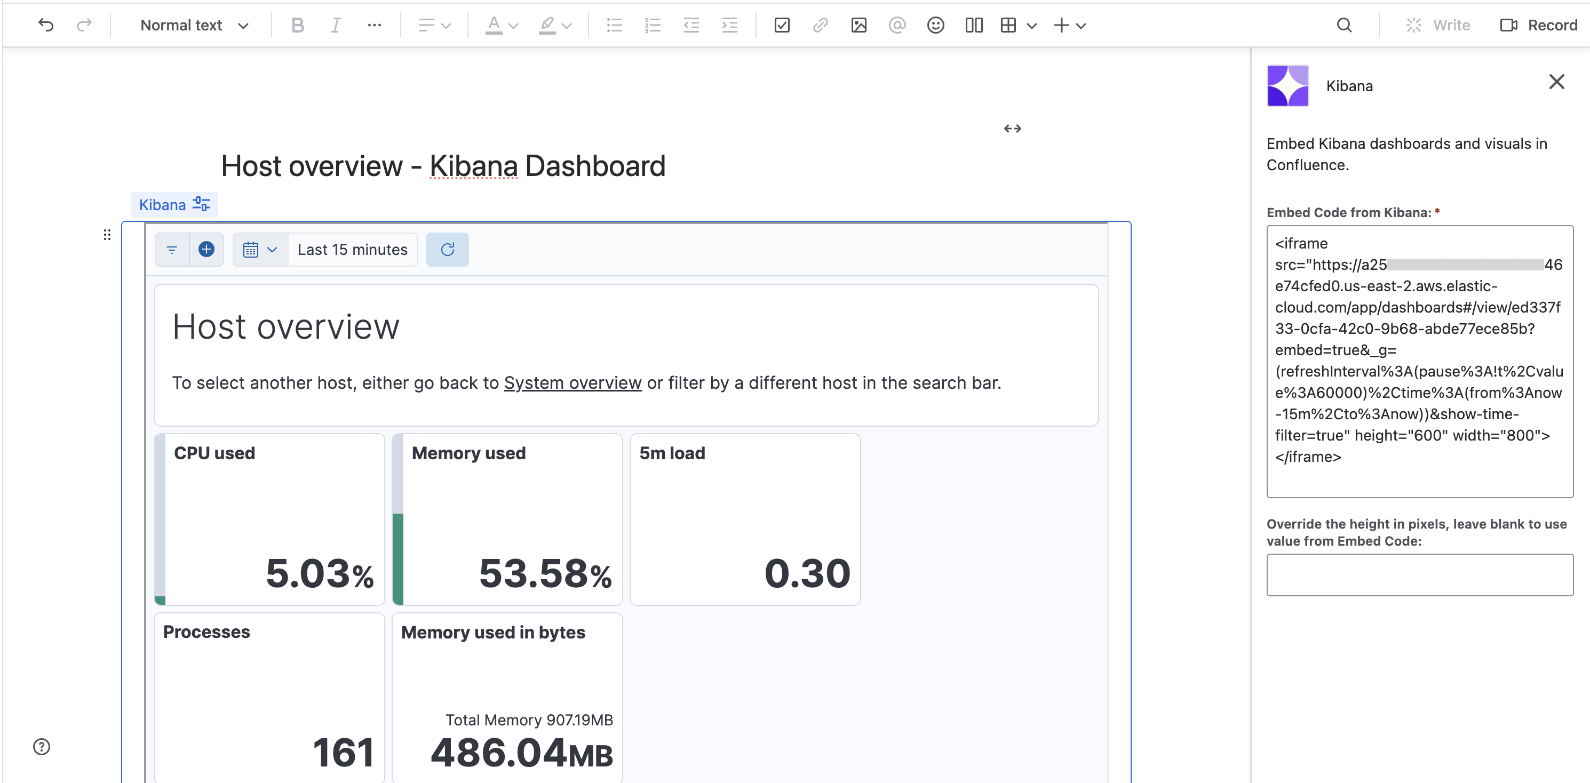
Task: Click the Record button
Action: tap(1539, 25)
